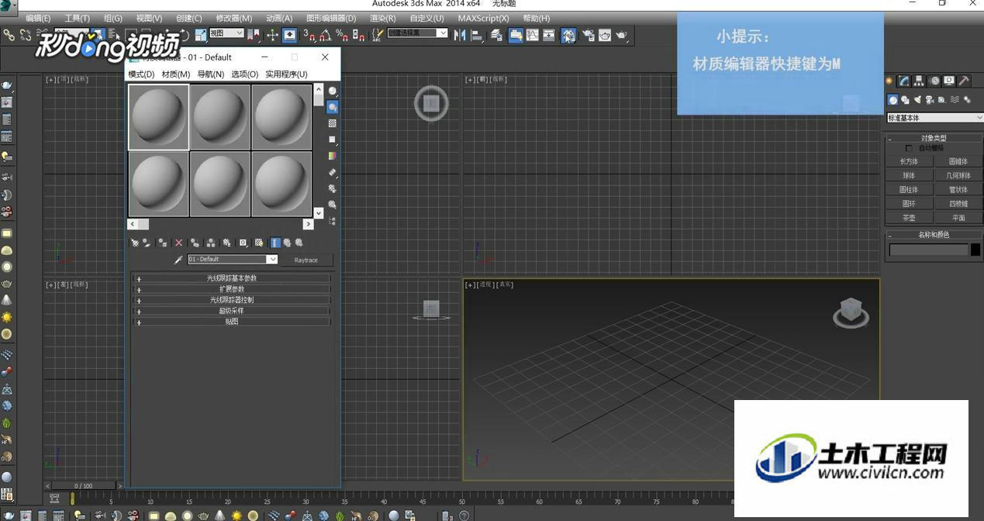Expand the 贴图 rollout

tap(232, 321)
